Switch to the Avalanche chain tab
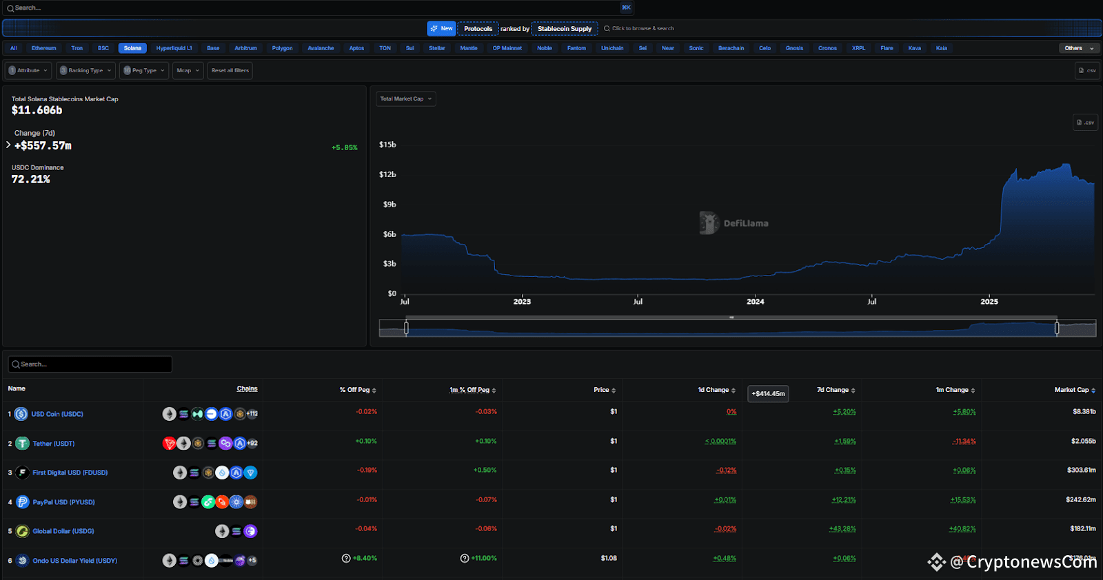Image resolution: width=1103 pixels, height=580 pixels. click(x=321, y=48)
